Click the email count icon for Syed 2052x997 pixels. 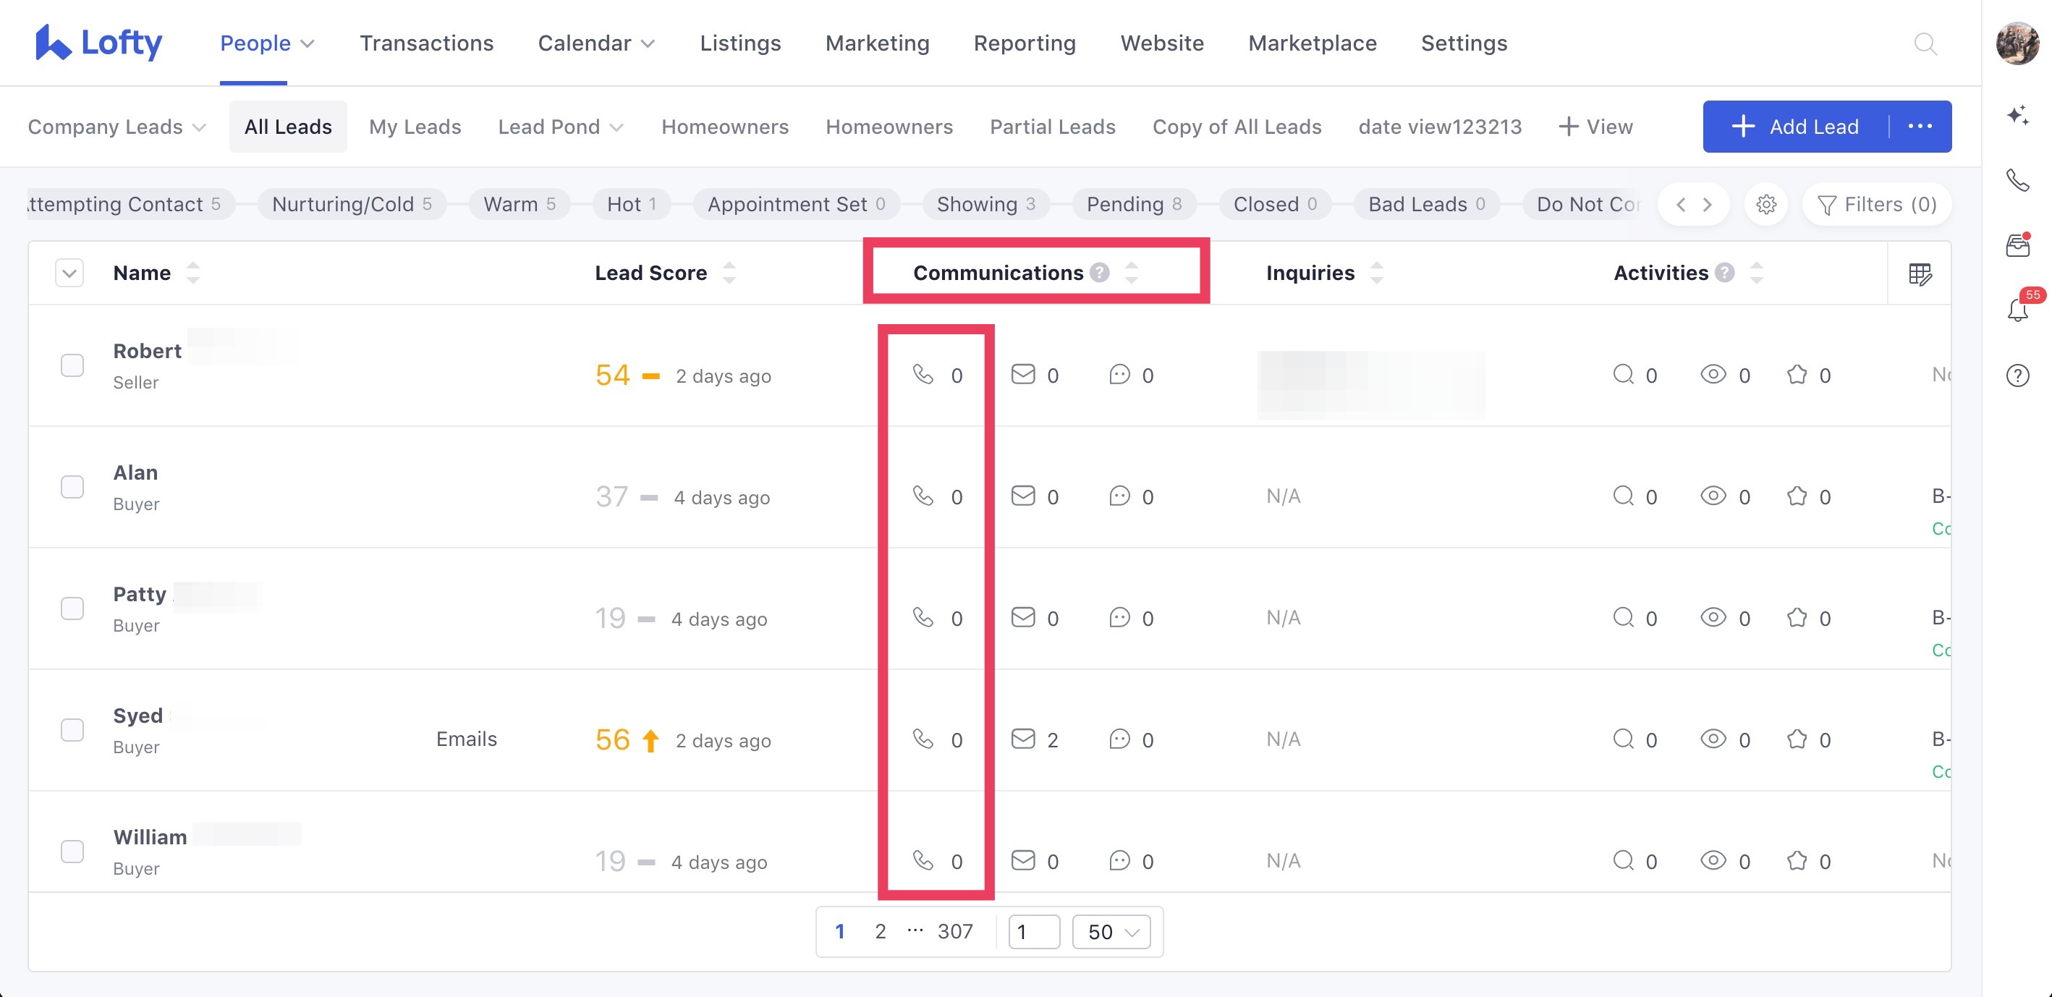click(1023, 739)
